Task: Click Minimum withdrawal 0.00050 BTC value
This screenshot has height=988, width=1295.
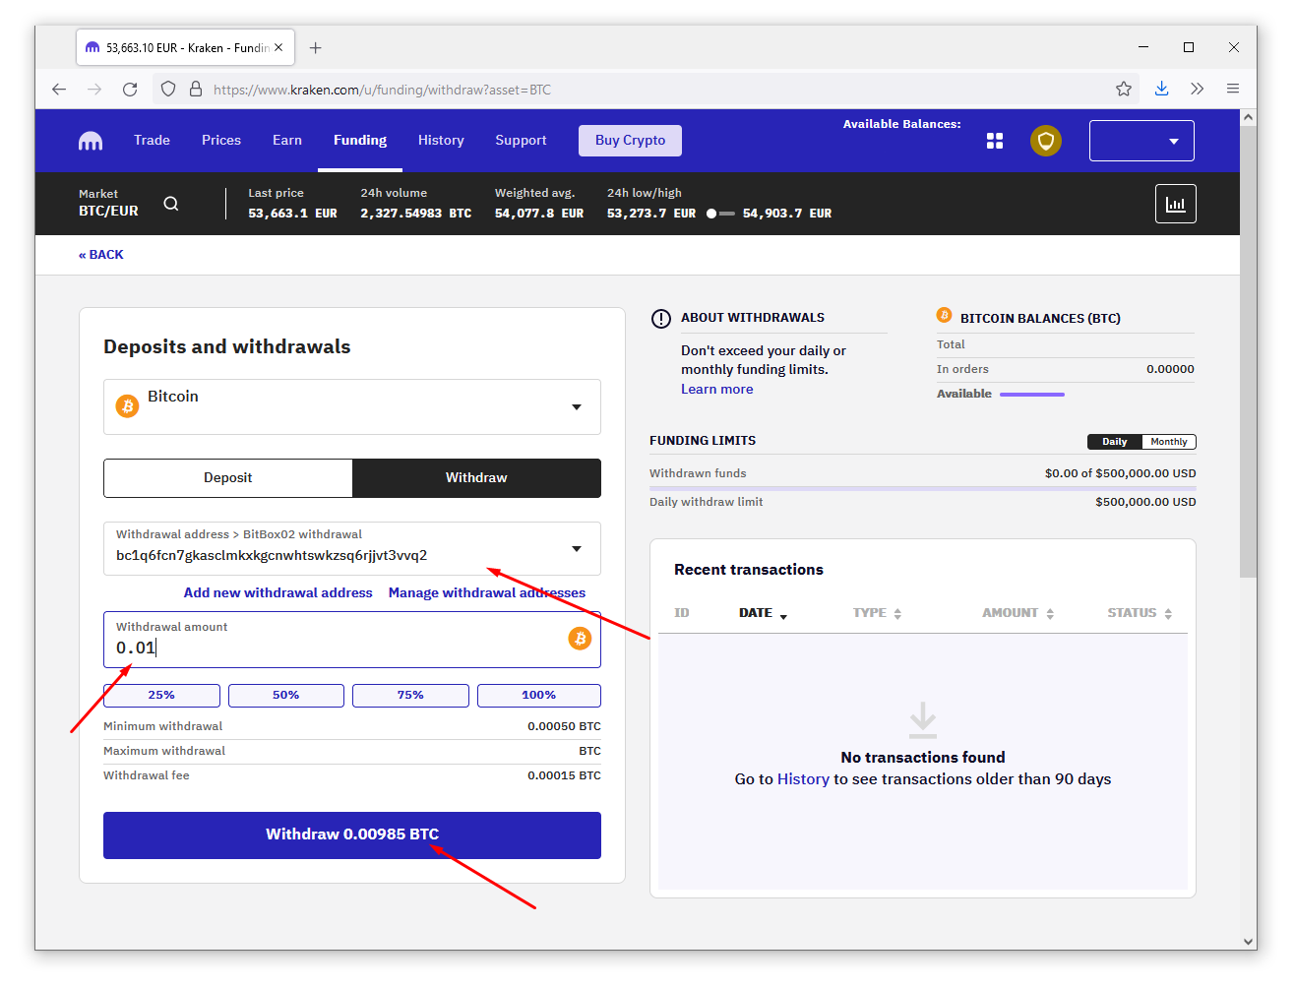Action: click(x=564, y=727)
